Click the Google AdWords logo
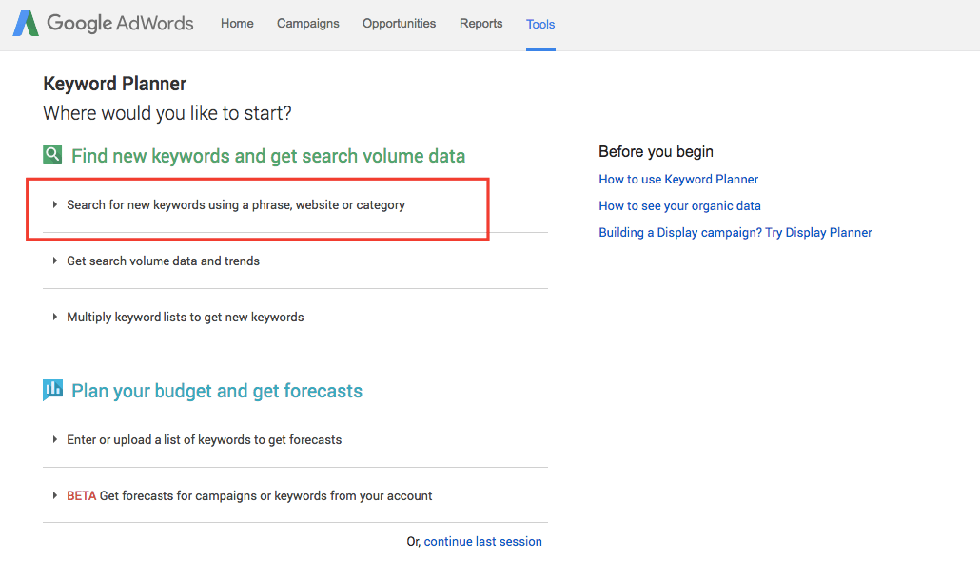Image resolution: width=980 pixels, height=579 pixels. pyautogui.click(x=103, y=24)
